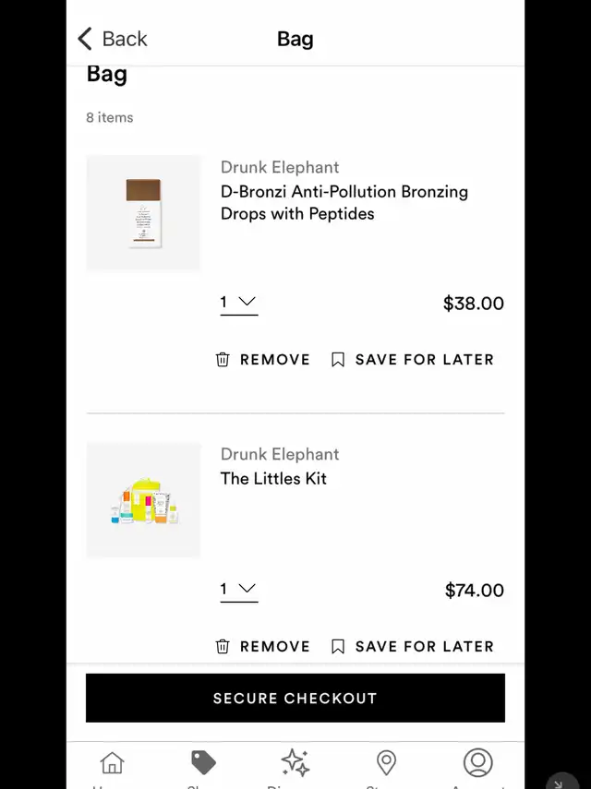Viewport: 591px width, 789px height.
Task: Click bookmark icon for The Littles Kit
Action: [338, 646]
